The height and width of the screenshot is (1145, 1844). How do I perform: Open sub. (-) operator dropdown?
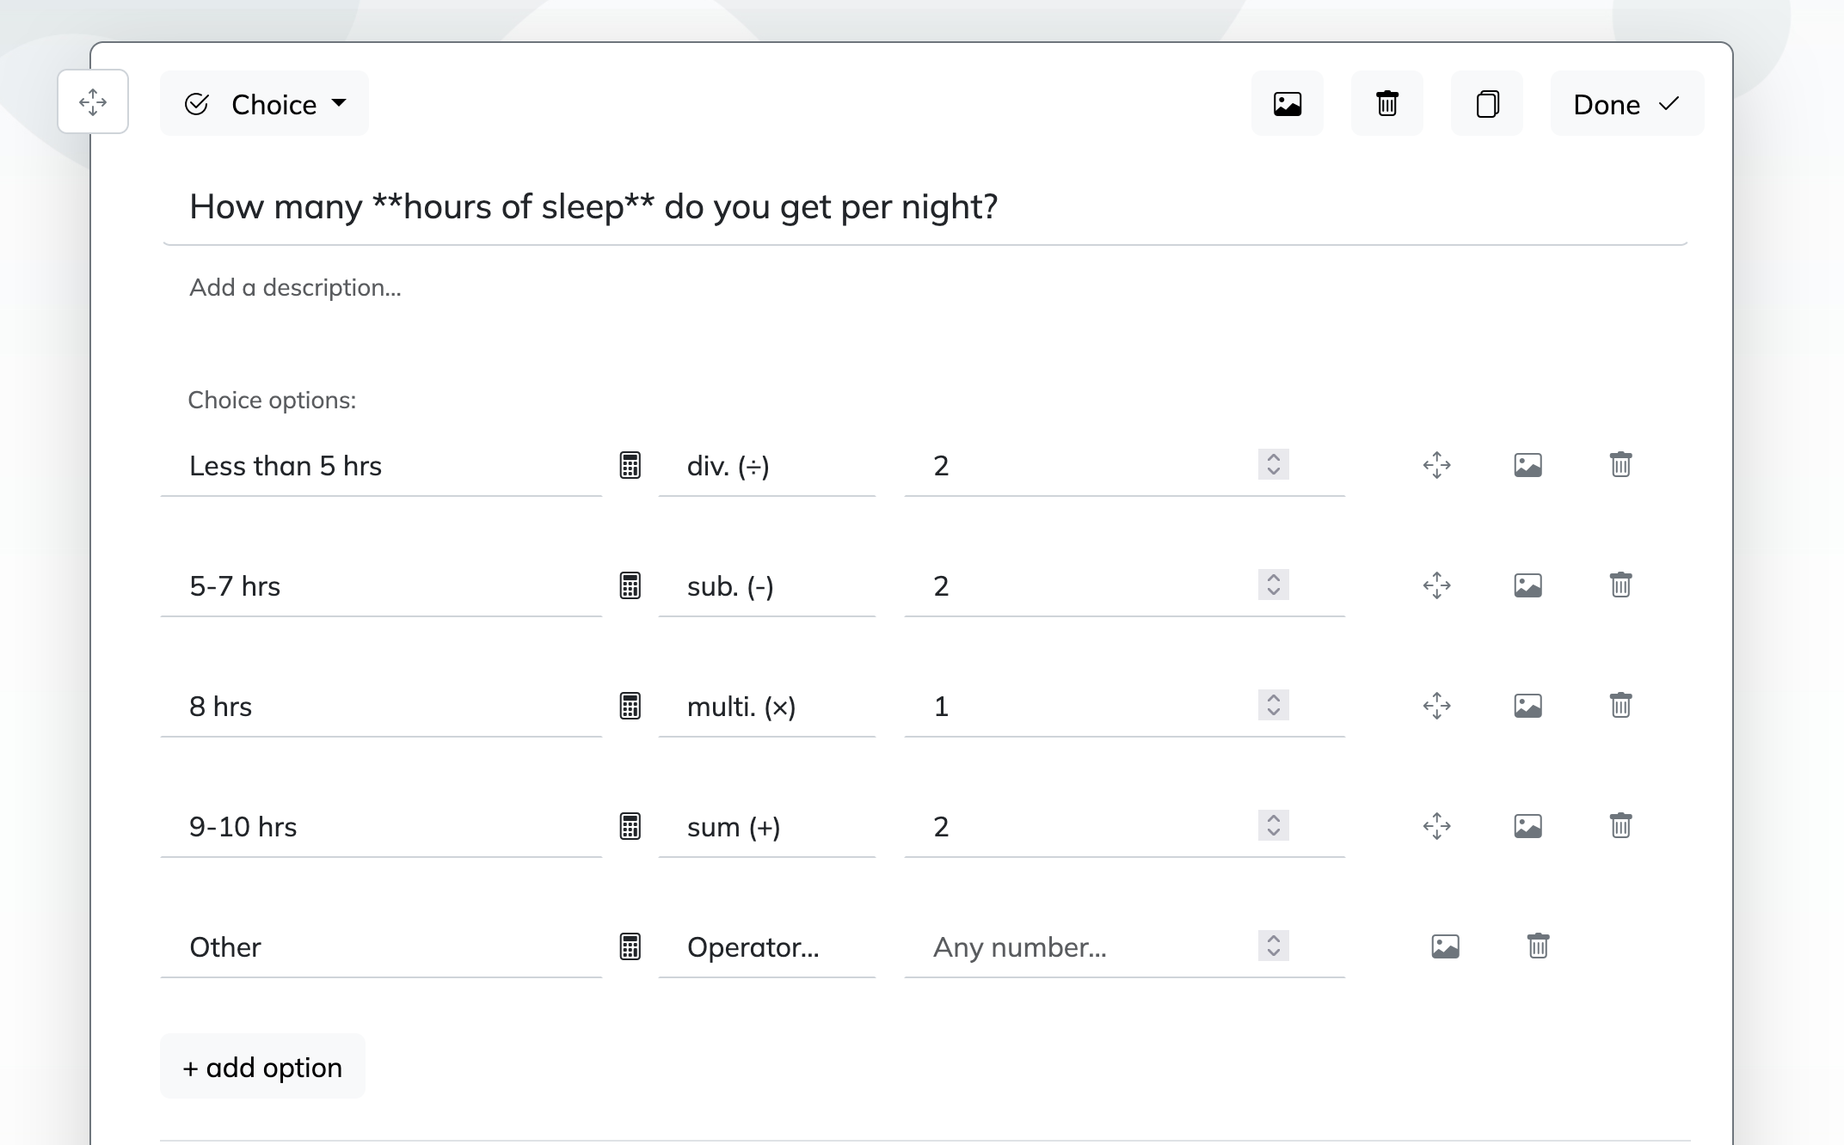click(767, 586)
